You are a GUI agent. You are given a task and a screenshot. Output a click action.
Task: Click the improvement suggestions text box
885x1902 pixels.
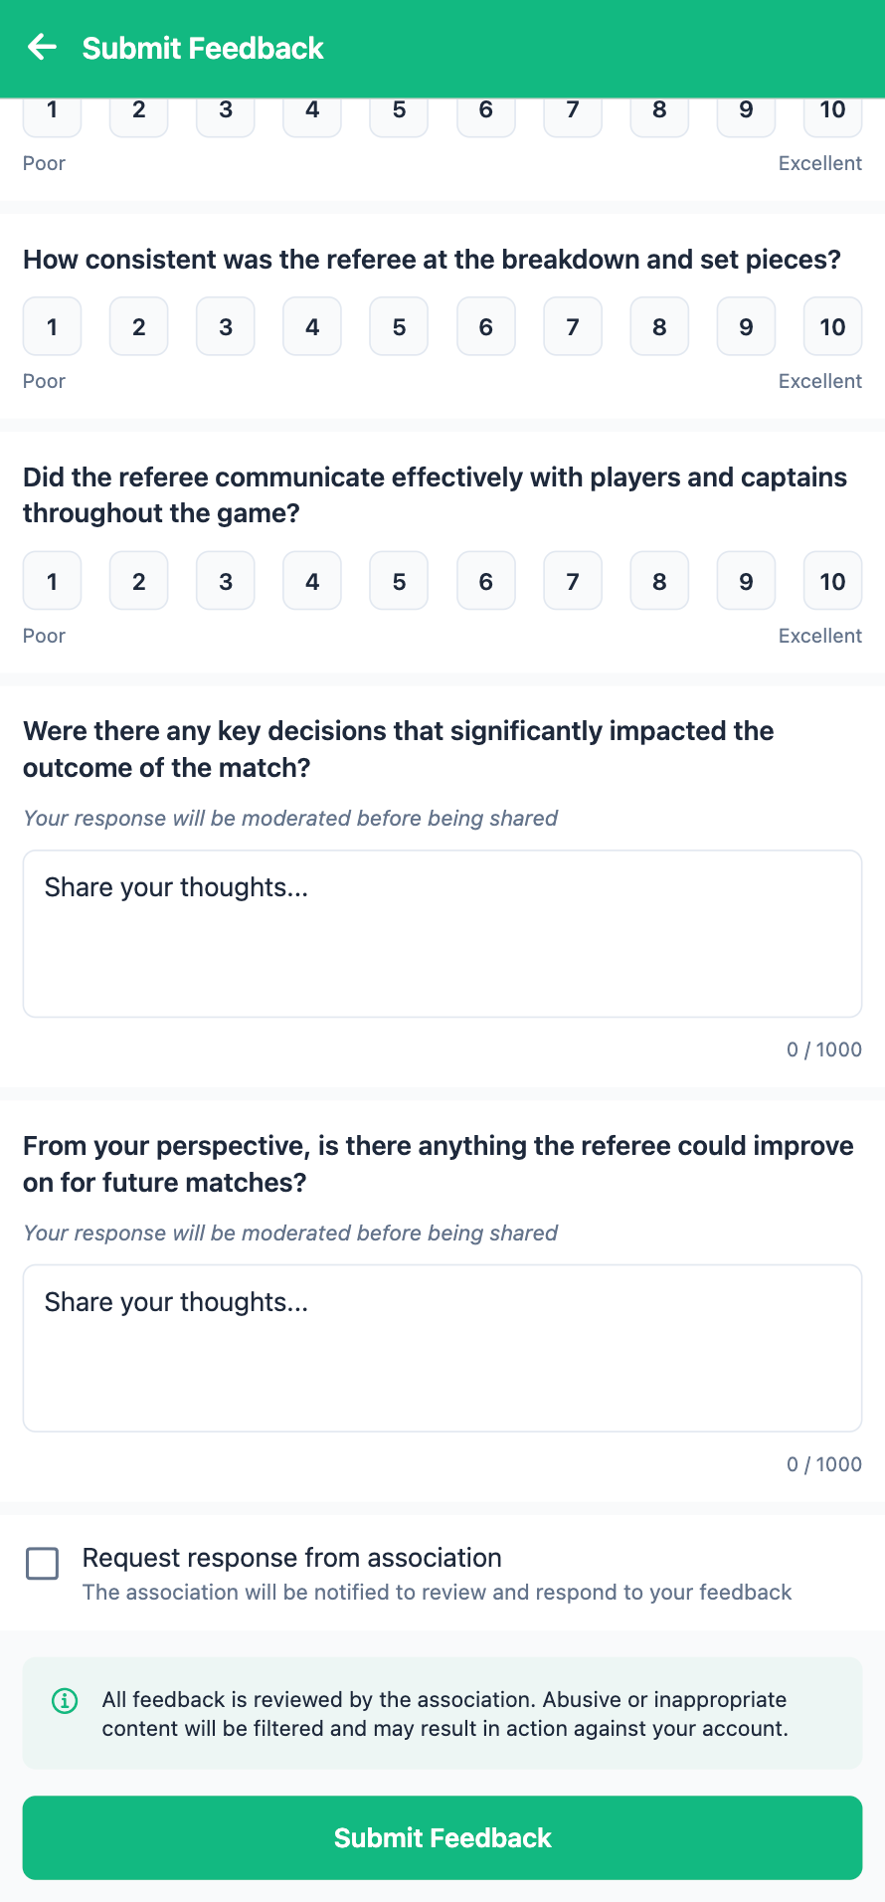[442, 1347]
